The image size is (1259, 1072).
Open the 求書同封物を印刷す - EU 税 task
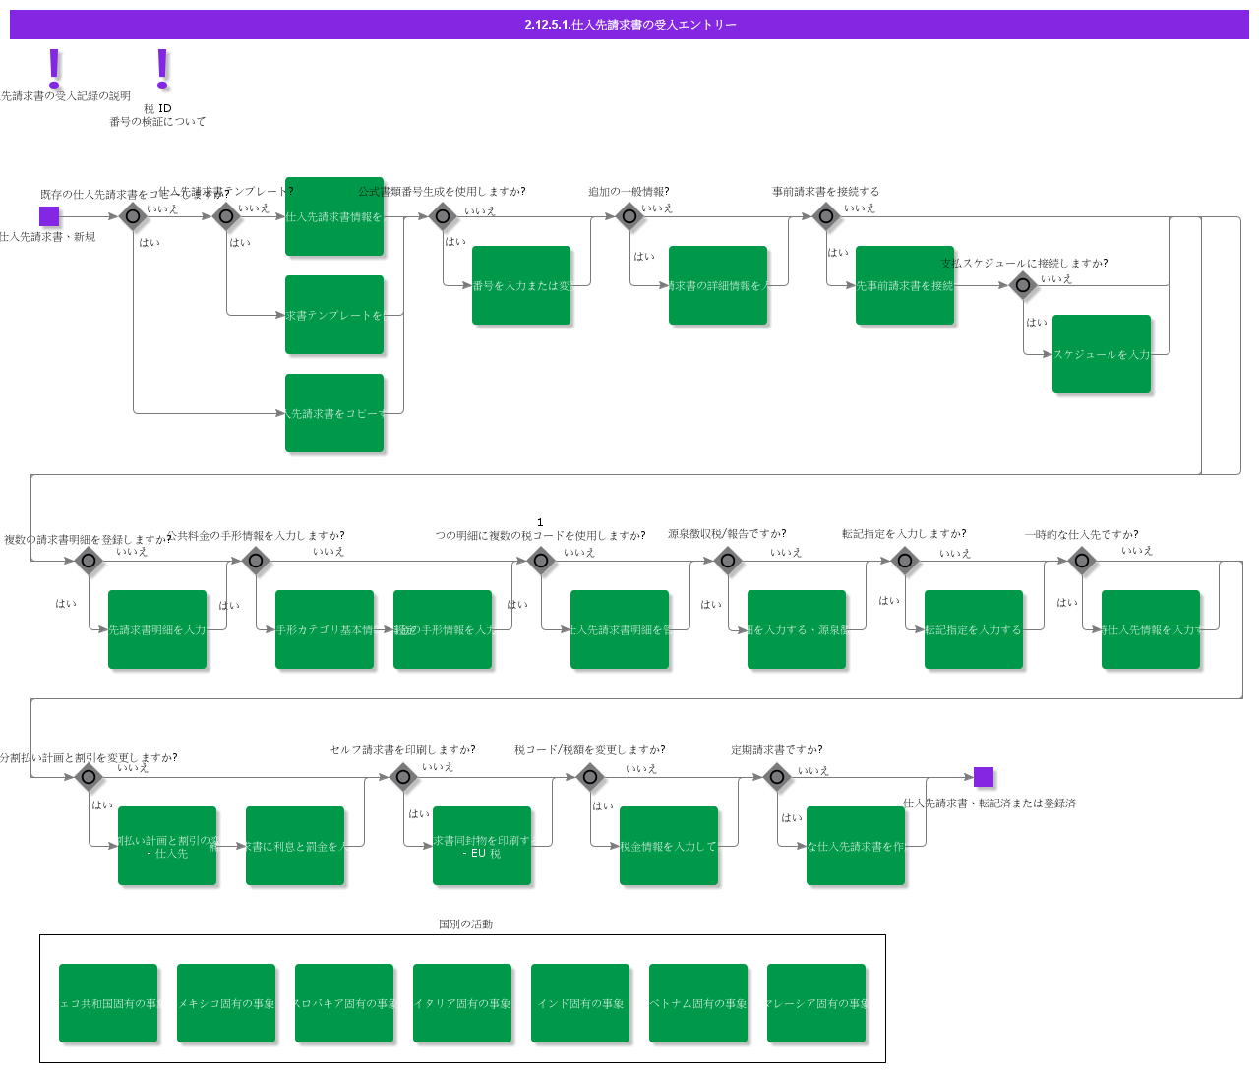[482, 846]
